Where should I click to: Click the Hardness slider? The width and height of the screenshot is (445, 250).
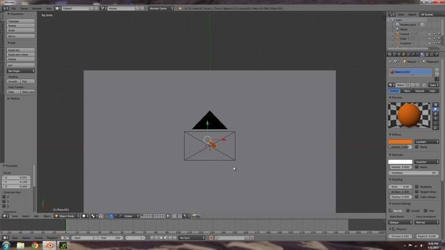414,173
